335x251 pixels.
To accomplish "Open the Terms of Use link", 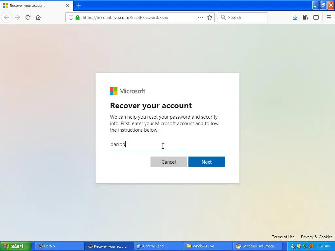I will (x=283, y=237).
